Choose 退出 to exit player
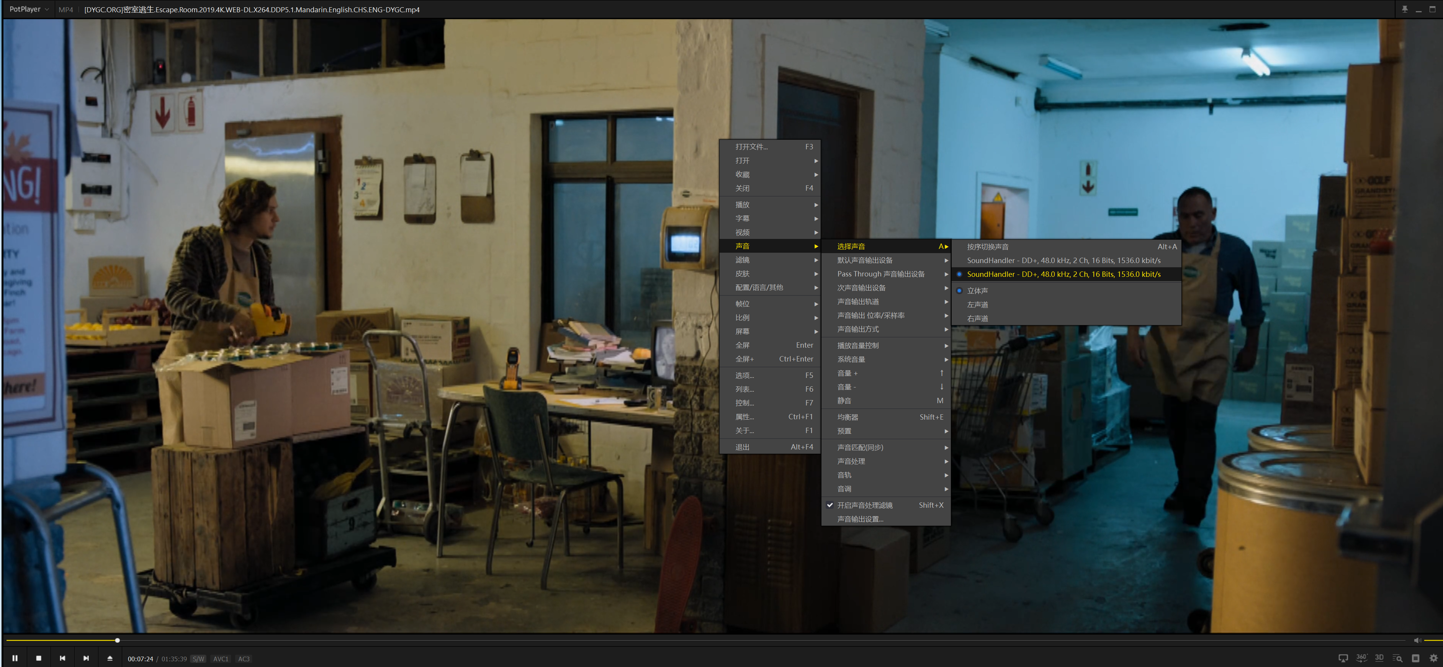Image resolution: width=1443 pixels, height=667 pixels. pos(771,447)
